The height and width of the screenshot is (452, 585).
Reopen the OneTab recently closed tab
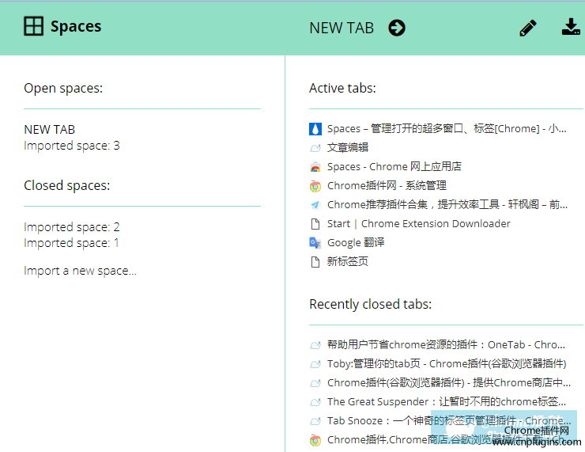coord(446,345)
